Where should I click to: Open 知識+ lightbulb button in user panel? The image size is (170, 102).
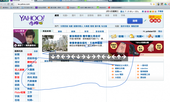[136, 36]
